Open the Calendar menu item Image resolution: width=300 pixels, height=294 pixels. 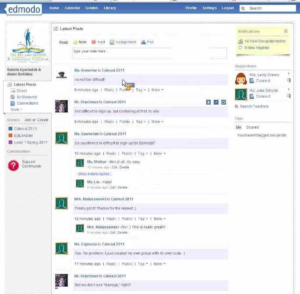[x=72, y=8]
